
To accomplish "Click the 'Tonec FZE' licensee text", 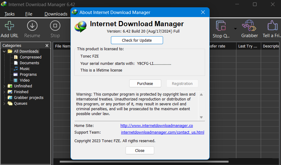I will tap(90, 56).
